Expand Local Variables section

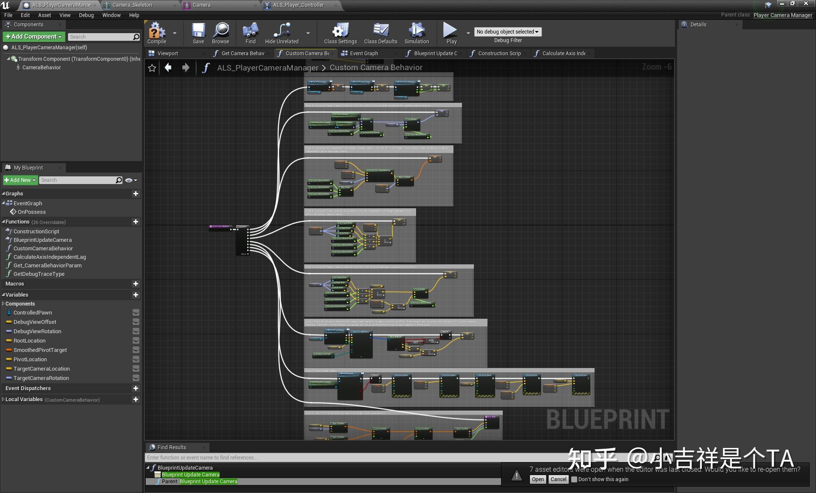tap(3, 399)
